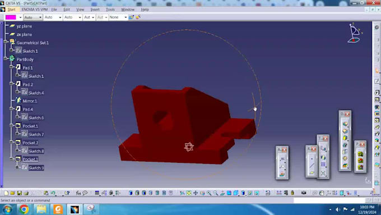Select Pocket.1 in the specification tree
The width and height of the screenshot is (381, 215).
click(x=30, y=126)
